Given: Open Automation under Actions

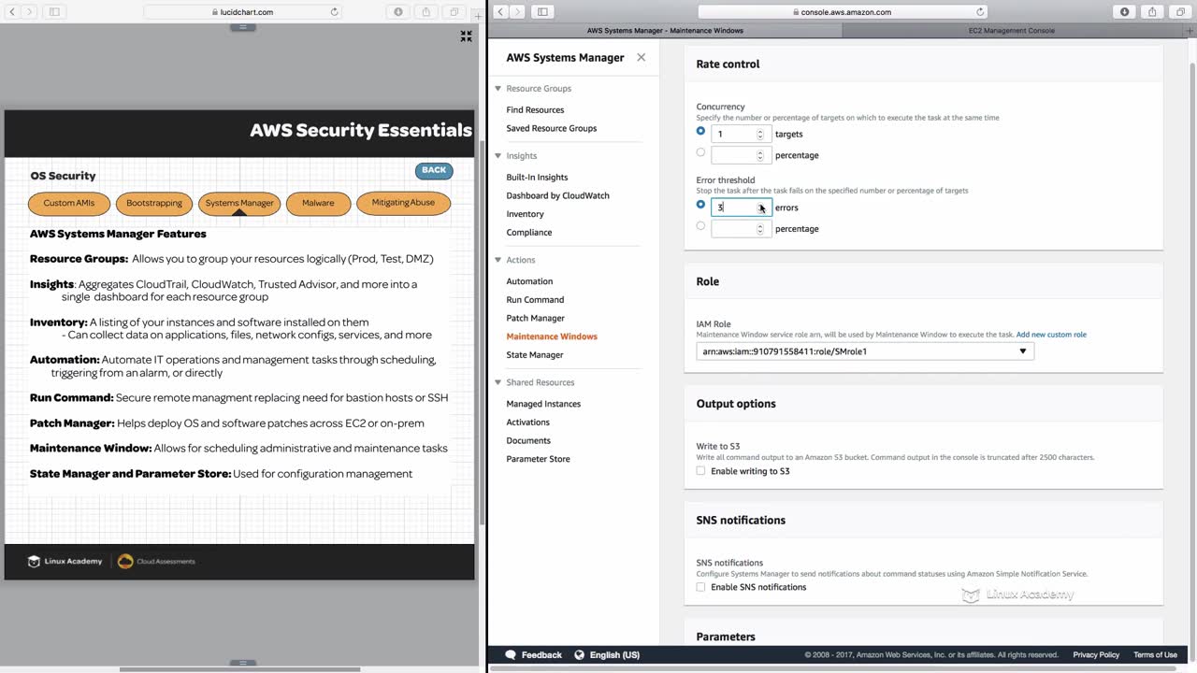Looking at the screenshot, I should point(529,281).
